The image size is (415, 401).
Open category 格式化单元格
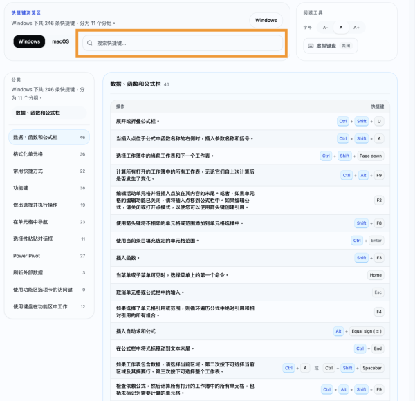pos(49,154)
